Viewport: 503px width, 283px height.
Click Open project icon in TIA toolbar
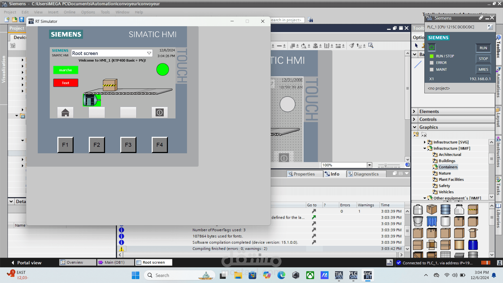pos(14,19)
